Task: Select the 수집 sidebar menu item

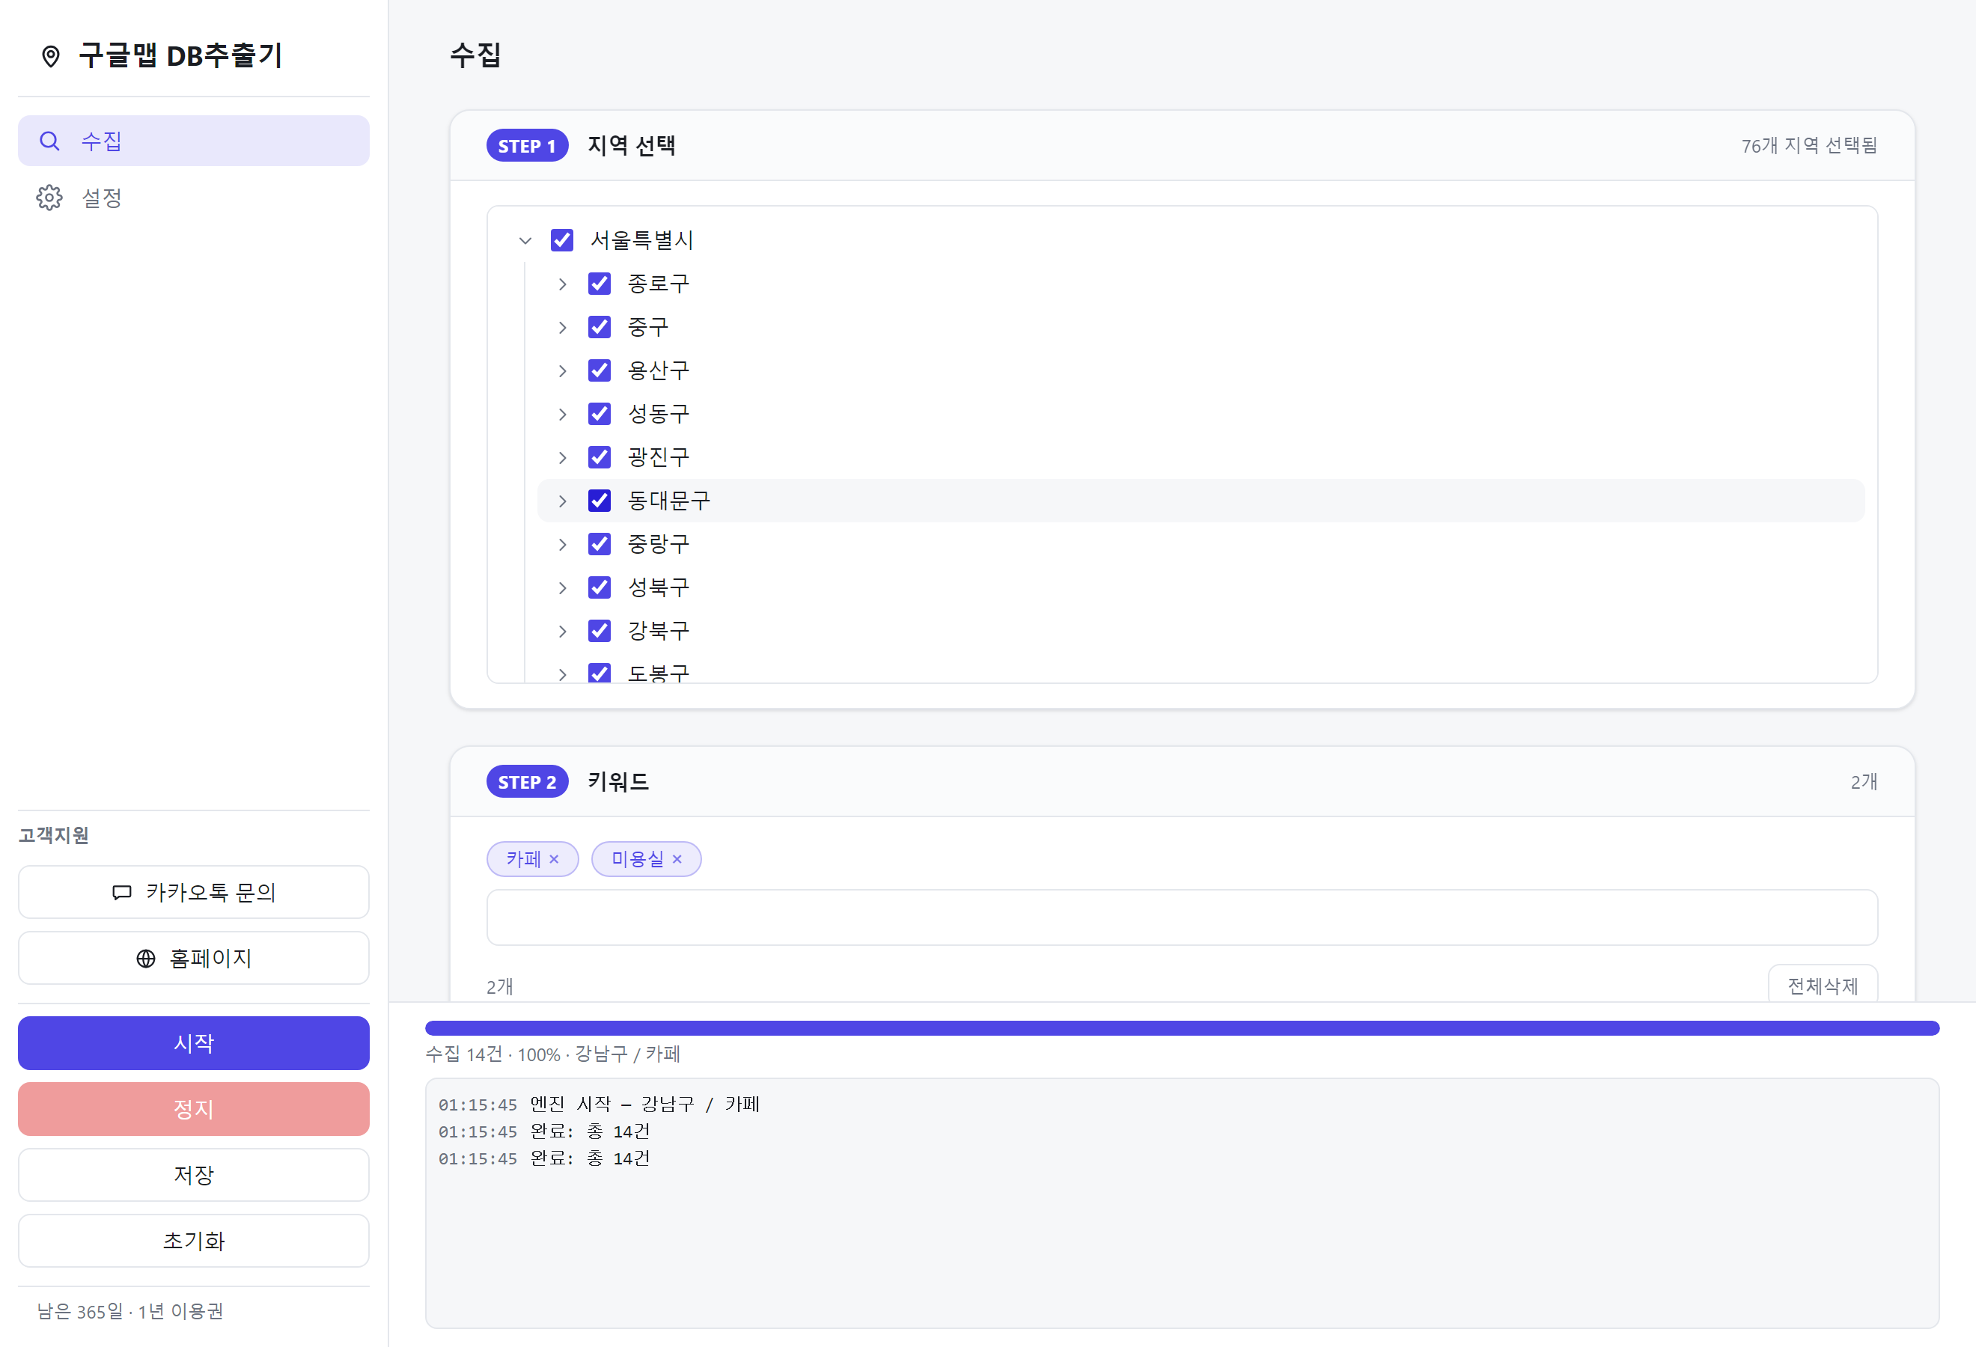Action: click(194, 140)
